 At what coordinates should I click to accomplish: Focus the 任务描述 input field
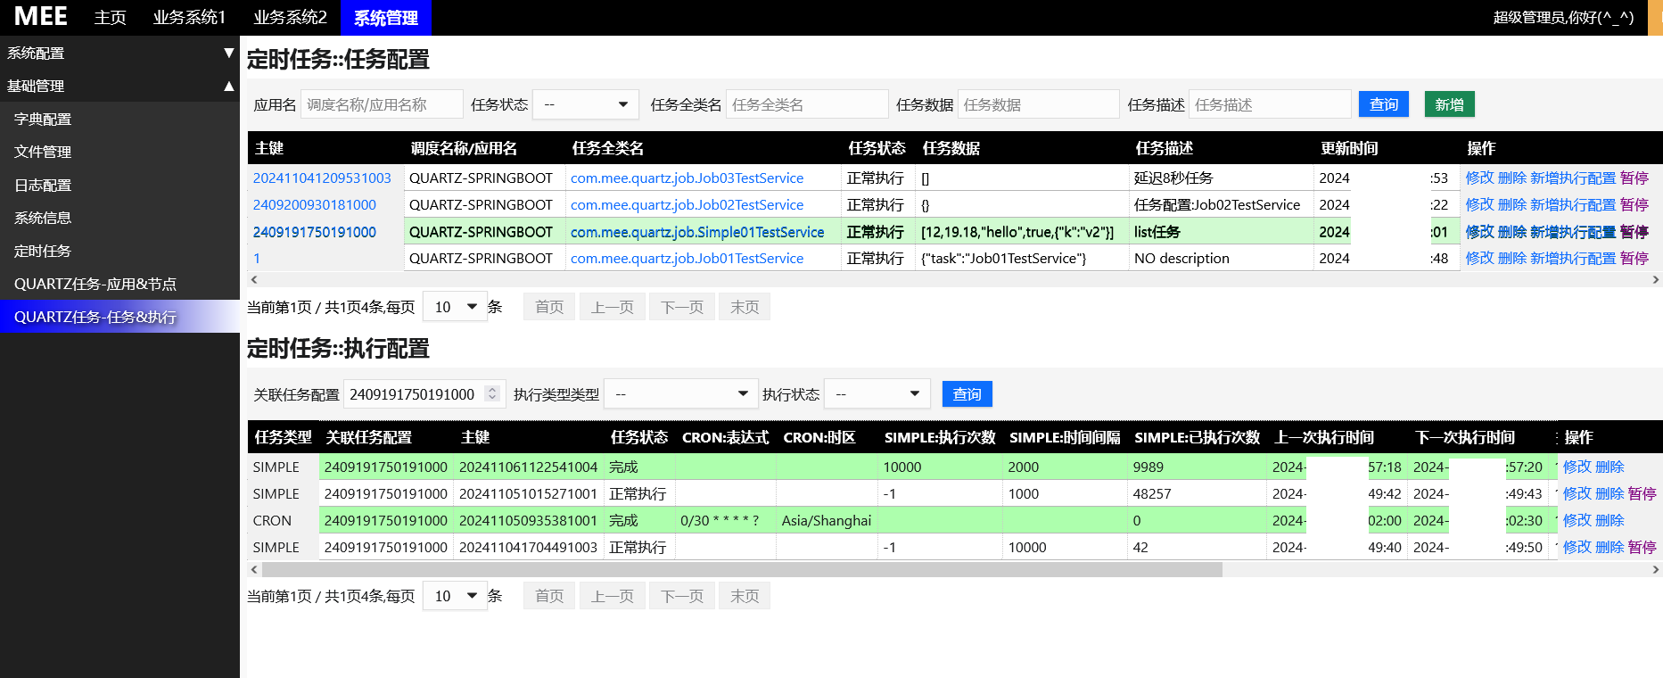[x=1270, y=104]
